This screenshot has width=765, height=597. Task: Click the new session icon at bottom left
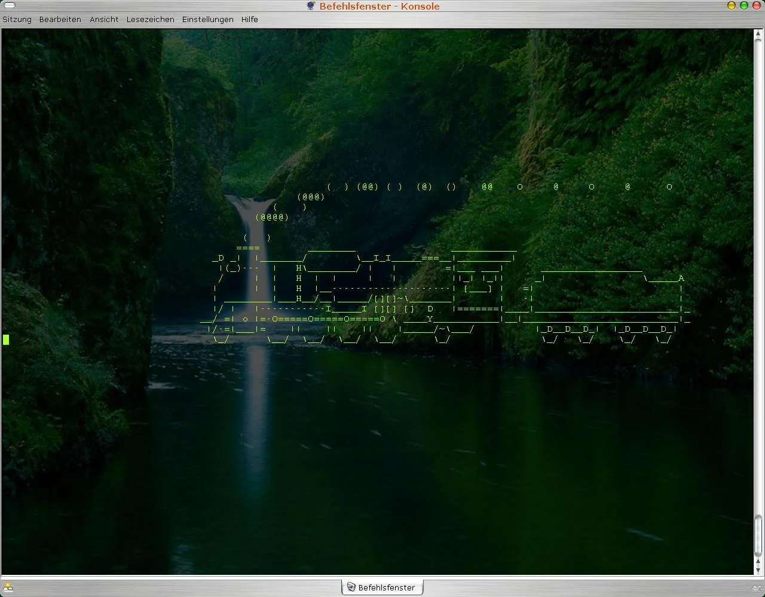click(8, 587)
